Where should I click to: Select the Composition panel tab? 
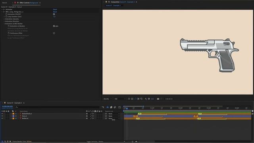click(123, 2)
